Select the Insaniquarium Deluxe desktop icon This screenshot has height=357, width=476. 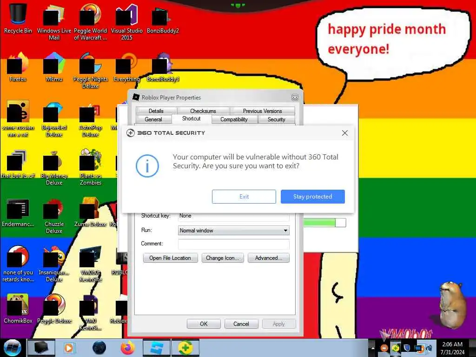(x=54, y=264)
